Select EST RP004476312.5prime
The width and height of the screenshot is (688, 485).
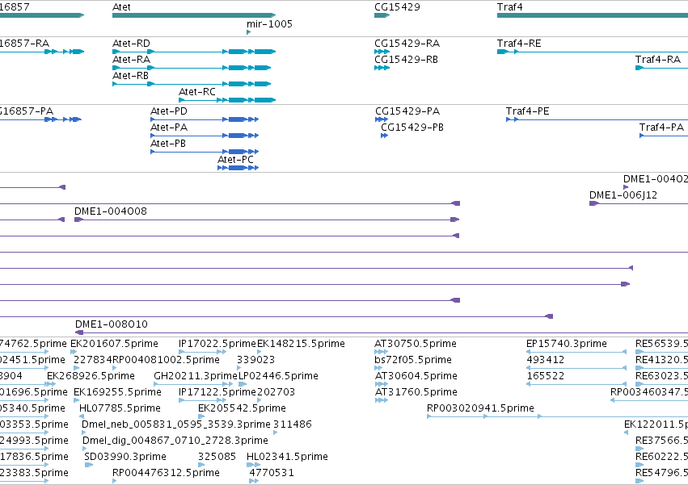[115, 481]
